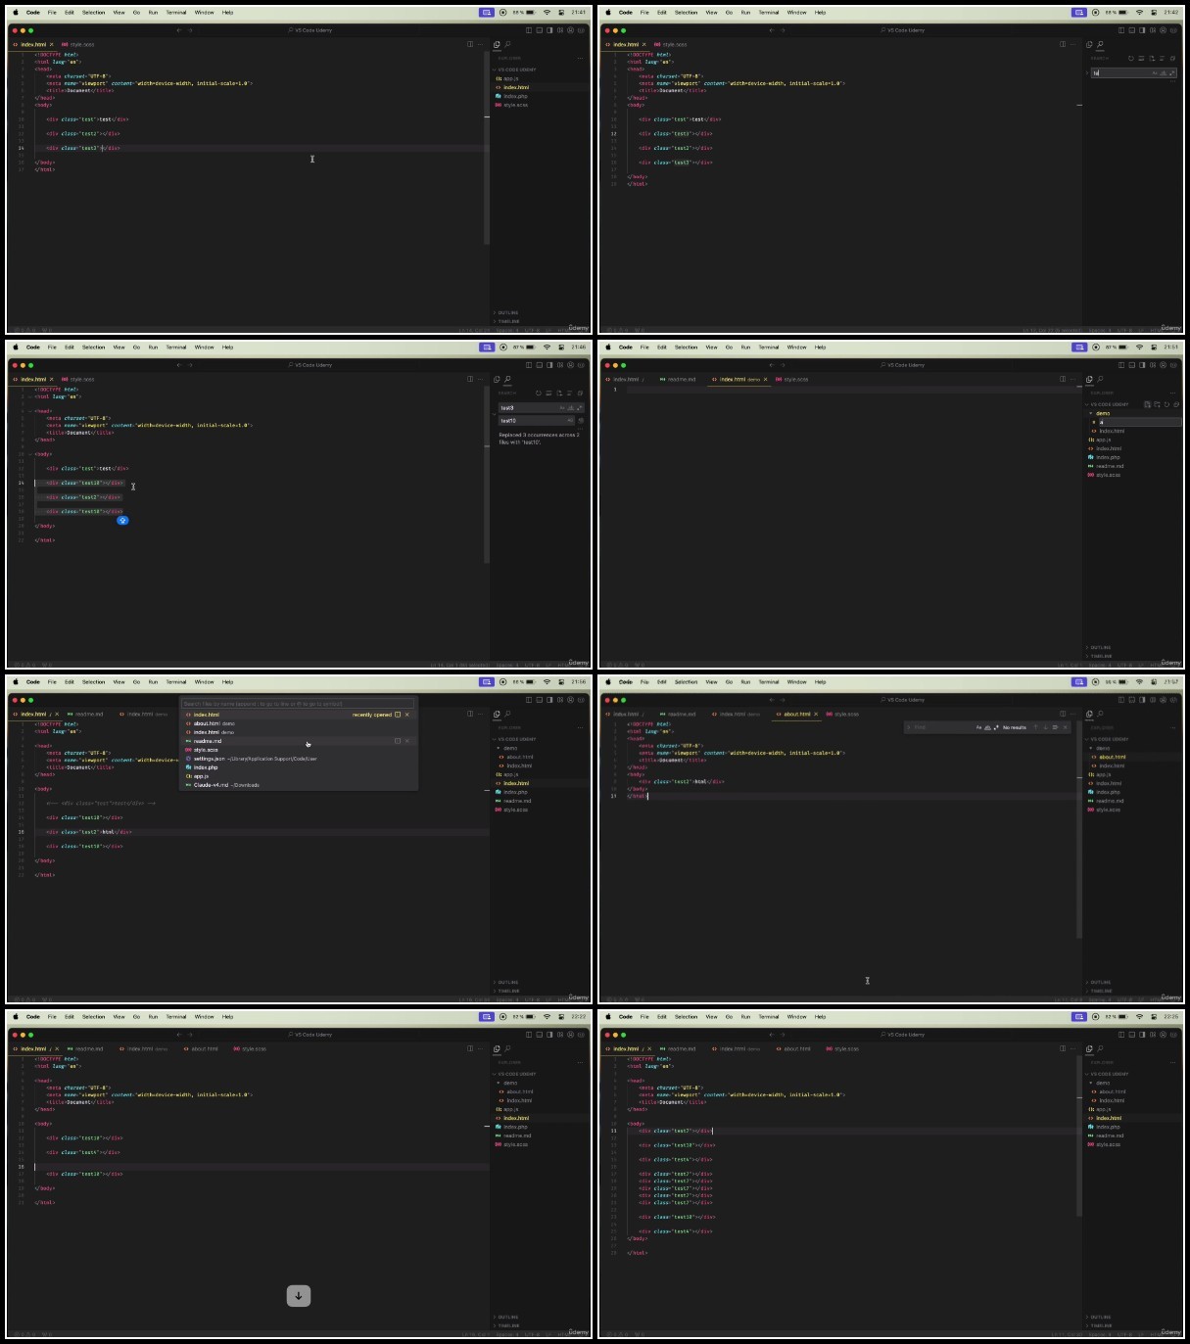Viewport: 1190px width, 1344px height.
Task: Toggle Whole Word in No results widget
Action: (987, 727)
